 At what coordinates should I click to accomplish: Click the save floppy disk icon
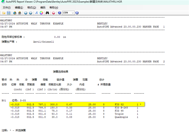pyautogui.click(x=9, y=13)
